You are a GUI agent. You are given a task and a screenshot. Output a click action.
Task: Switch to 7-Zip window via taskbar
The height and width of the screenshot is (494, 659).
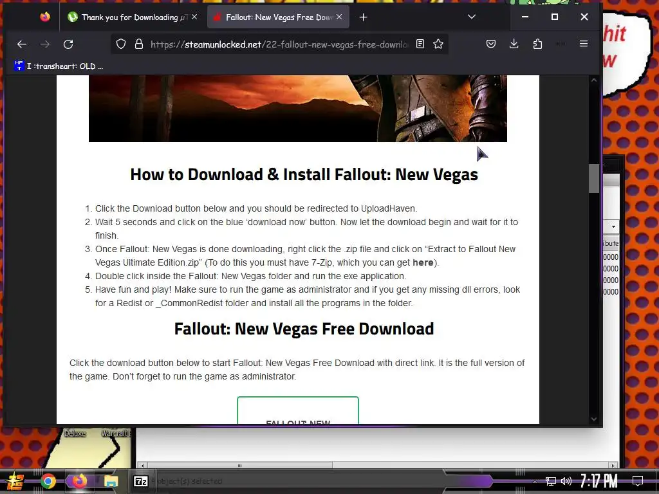coord(140,481)
